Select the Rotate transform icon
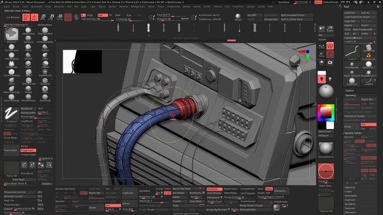 point(59,17)
